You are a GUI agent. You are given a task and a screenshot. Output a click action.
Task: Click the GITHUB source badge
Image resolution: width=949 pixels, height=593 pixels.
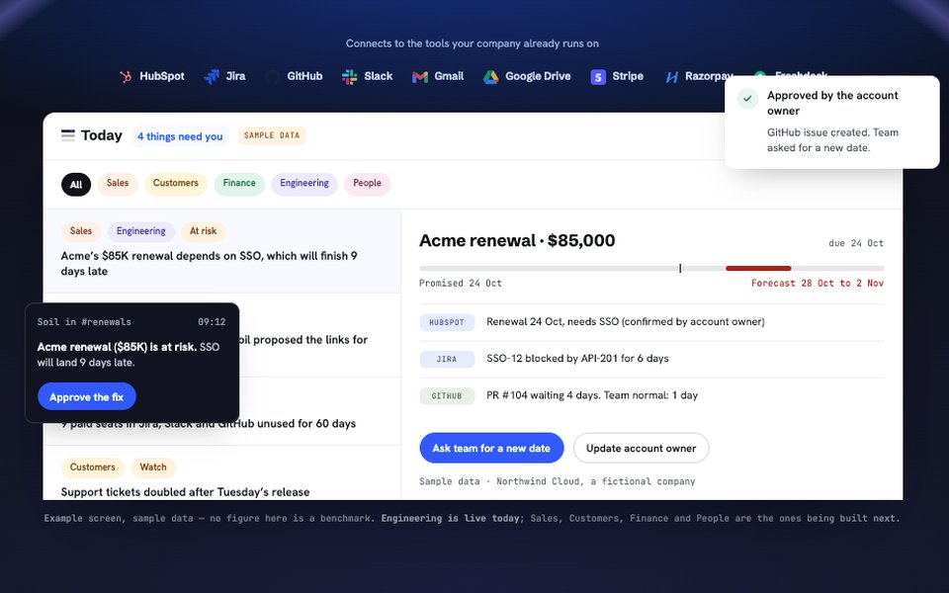447,396
